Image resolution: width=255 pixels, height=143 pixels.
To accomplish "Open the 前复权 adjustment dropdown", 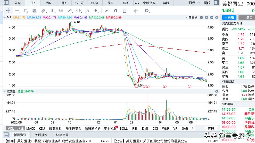I will coord(191,17).
